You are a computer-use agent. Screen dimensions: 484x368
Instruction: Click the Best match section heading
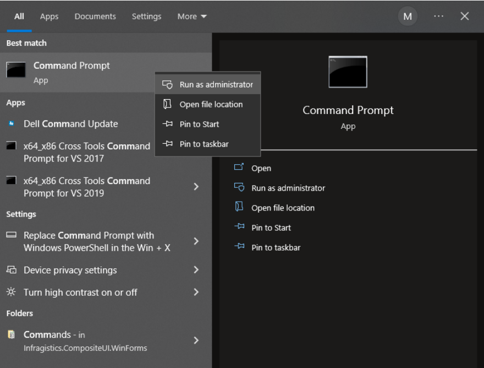click(26, 43)
